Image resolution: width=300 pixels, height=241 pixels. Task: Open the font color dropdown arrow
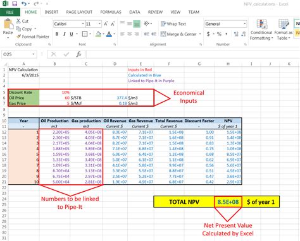[x=115, y=34]
